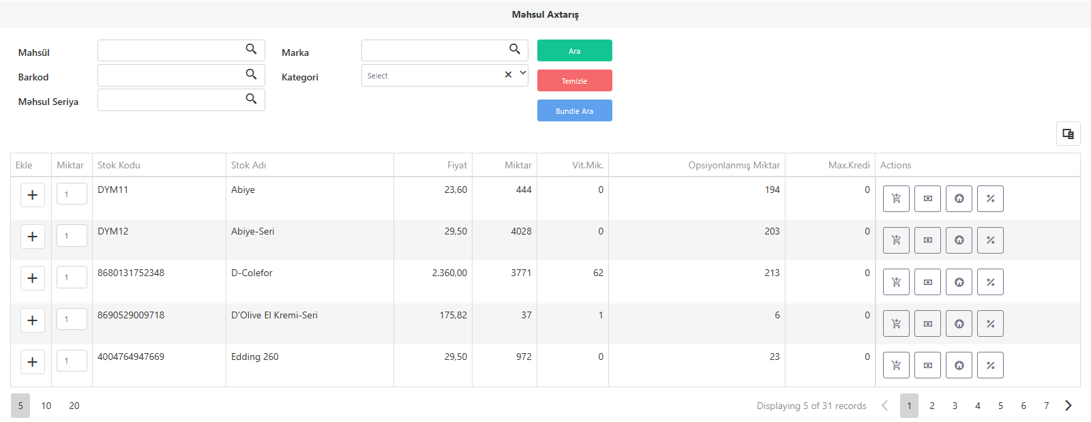Go to page 3 of results

pos(955,406)
